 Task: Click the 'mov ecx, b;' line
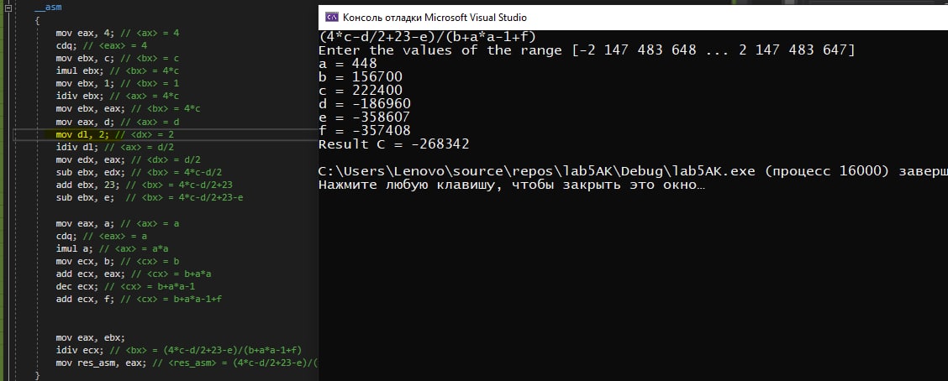(x=118, y=262)
